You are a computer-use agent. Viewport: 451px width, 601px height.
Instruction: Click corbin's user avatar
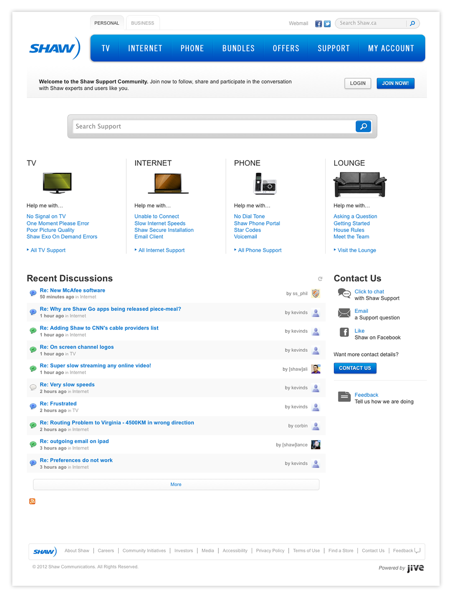click(316, 426)
